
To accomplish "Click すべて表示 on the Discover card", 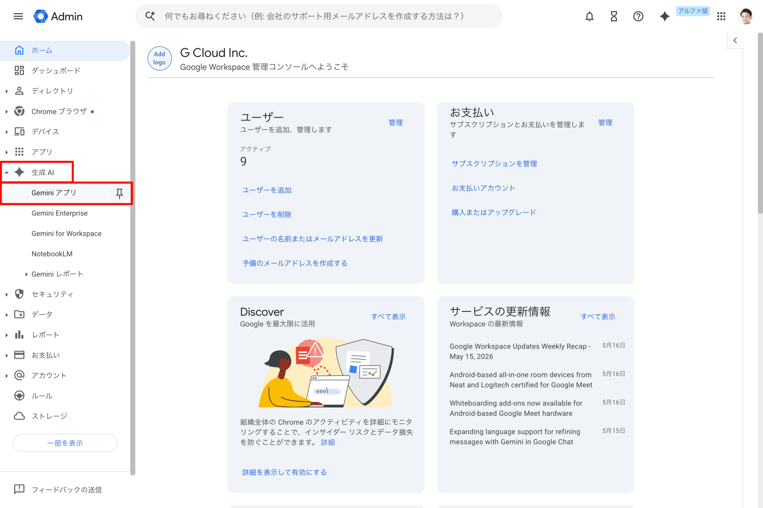I will point(389,316).
